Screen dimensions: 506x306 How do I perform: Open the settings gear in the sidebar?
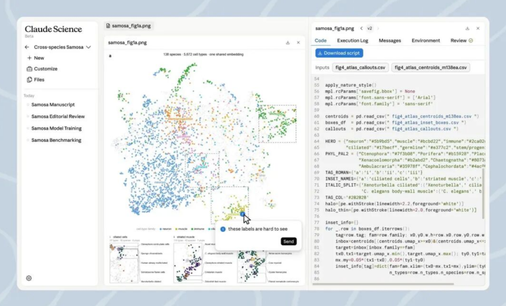pos(29,278)
